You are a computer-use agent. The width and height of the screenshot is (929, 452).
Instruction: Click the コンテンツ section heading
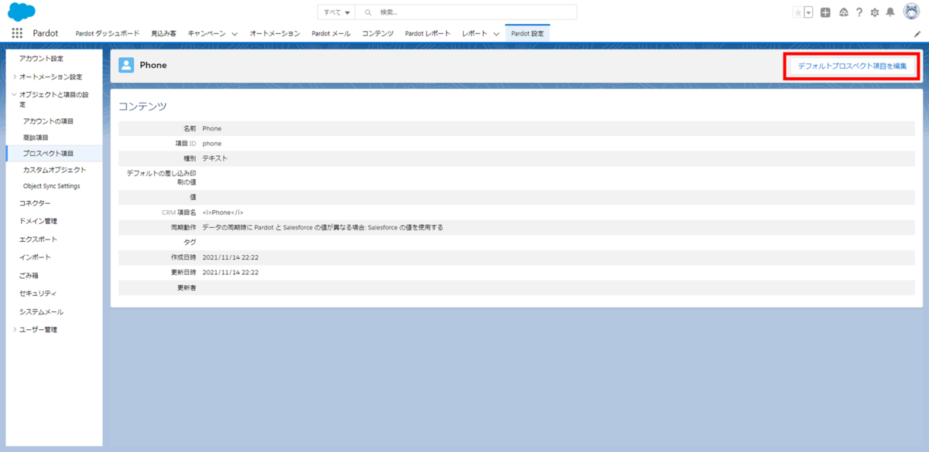pyautogui.click(x=142, y=106)
